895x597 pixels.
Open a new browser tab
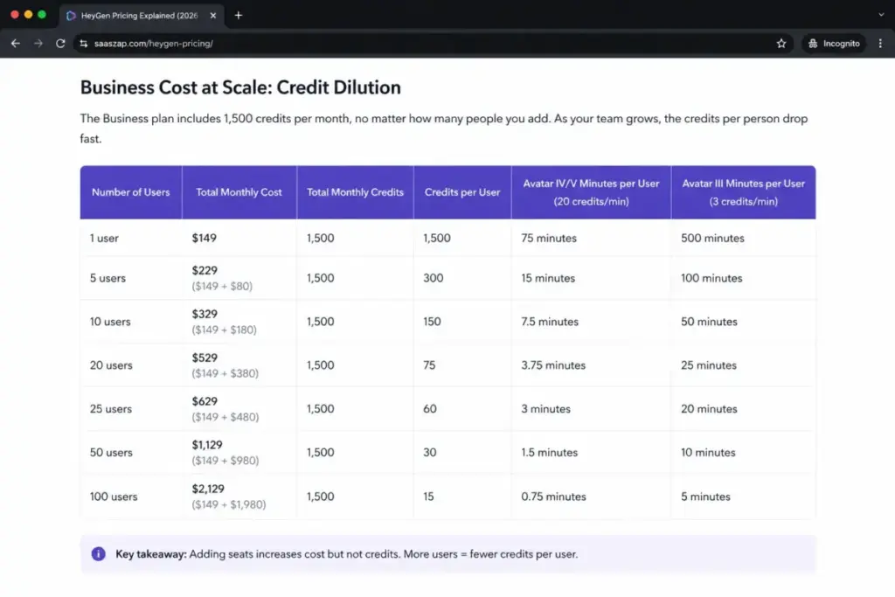pos(239,16)
